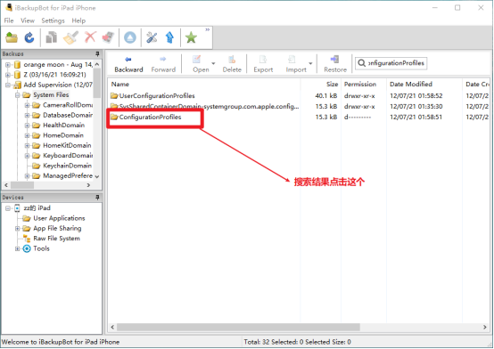This screenshot has height=349, width=494.
Task: Open the Settings menu
Action: pos(53,20)
